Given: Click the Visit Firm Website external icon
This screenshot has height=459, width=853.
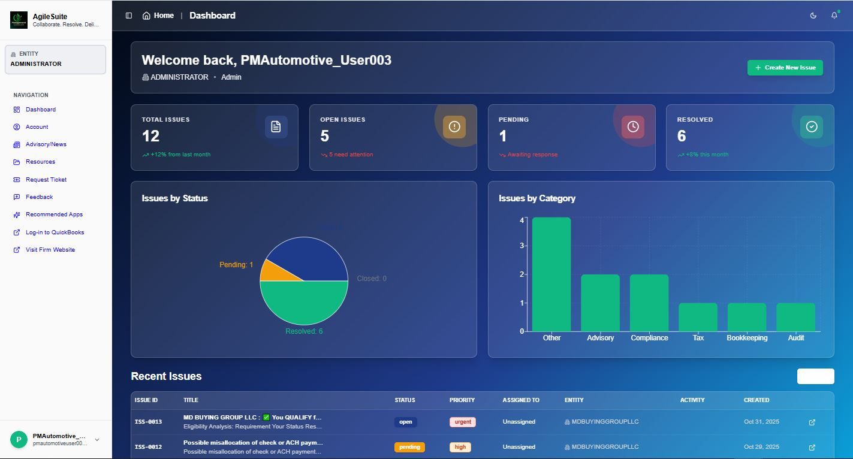Looking at the screenshot, I should 17,250.
